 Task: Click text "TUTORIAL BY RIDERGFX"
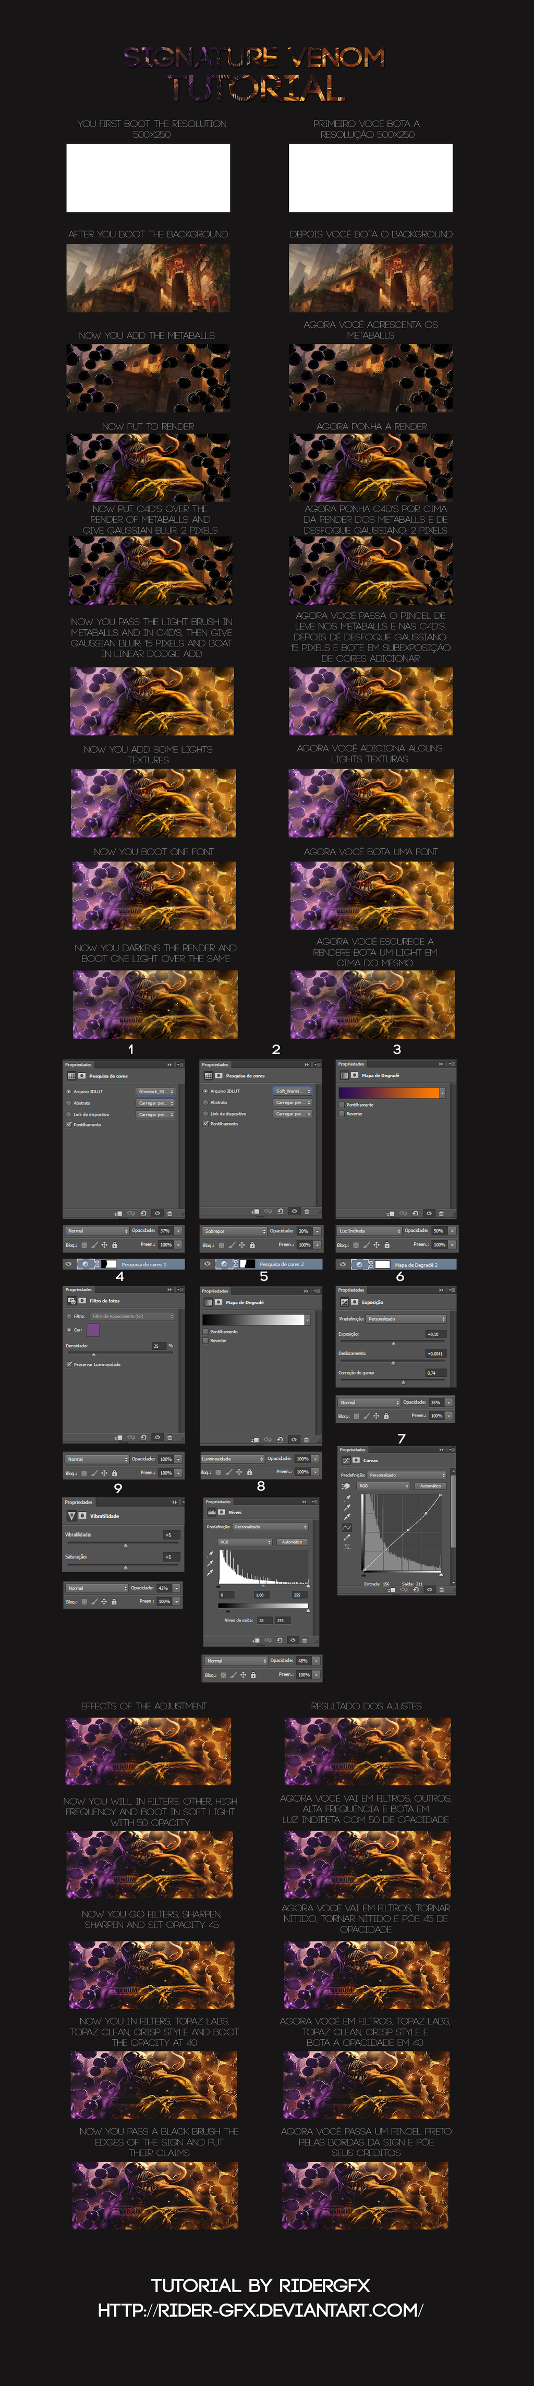tap(260, 2285)
